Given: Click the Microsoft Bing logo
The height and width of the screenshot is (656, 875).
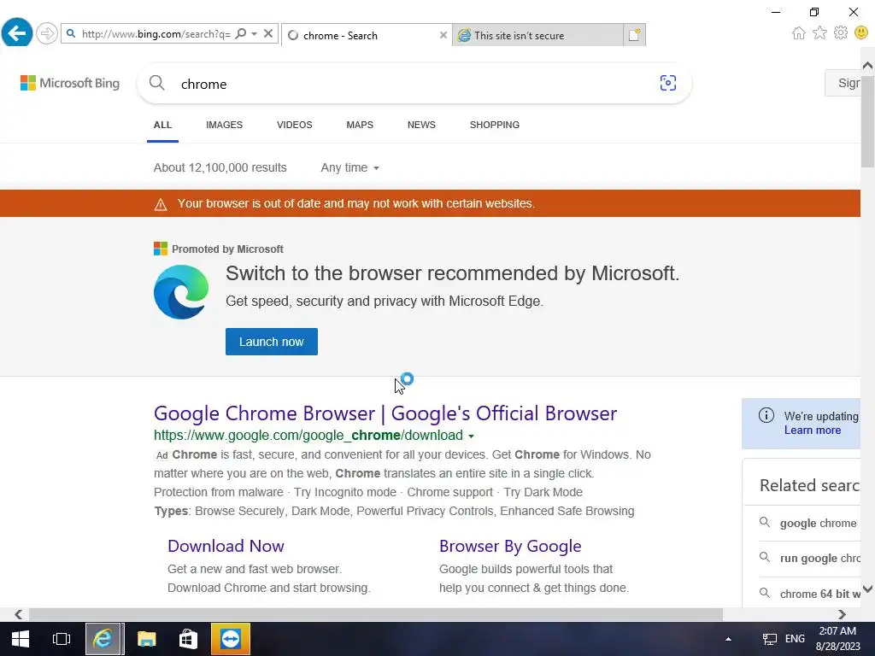Looking at the screenshot, I should (x=70, y=83).
